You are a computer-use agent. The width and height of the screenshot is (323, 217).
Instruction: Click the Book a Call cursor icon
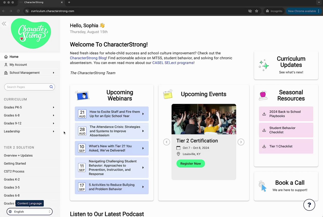(x=263, y=186)
